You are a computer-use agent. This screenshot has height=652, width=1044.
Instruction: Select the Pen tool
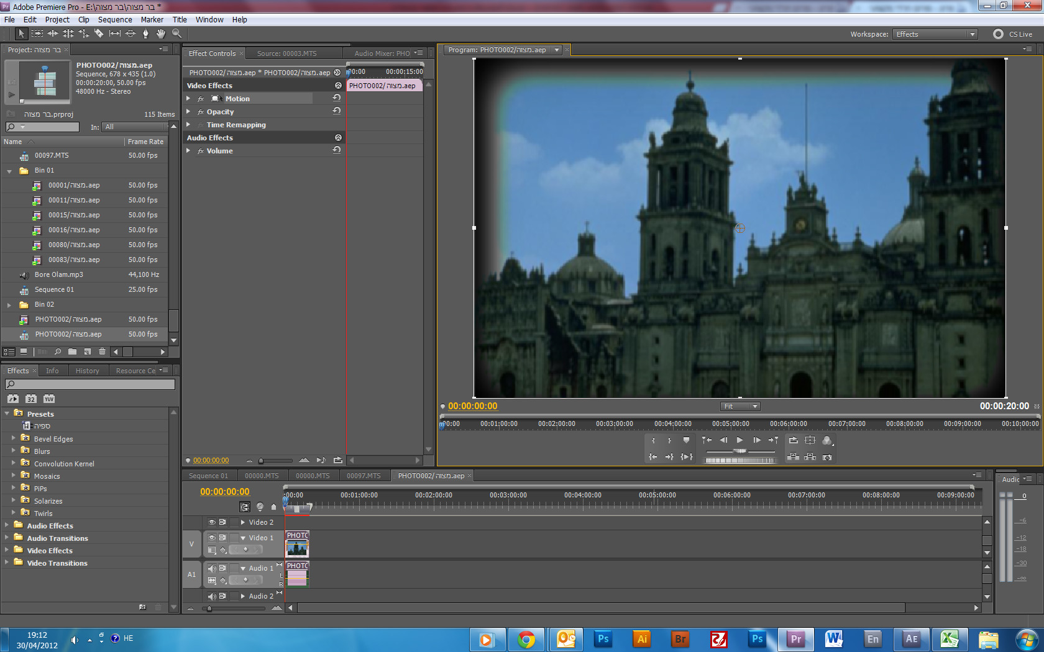[145, 34]
